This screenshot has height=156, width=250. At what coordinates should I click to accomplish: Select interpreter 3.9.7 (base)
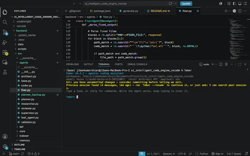(234, 154)
